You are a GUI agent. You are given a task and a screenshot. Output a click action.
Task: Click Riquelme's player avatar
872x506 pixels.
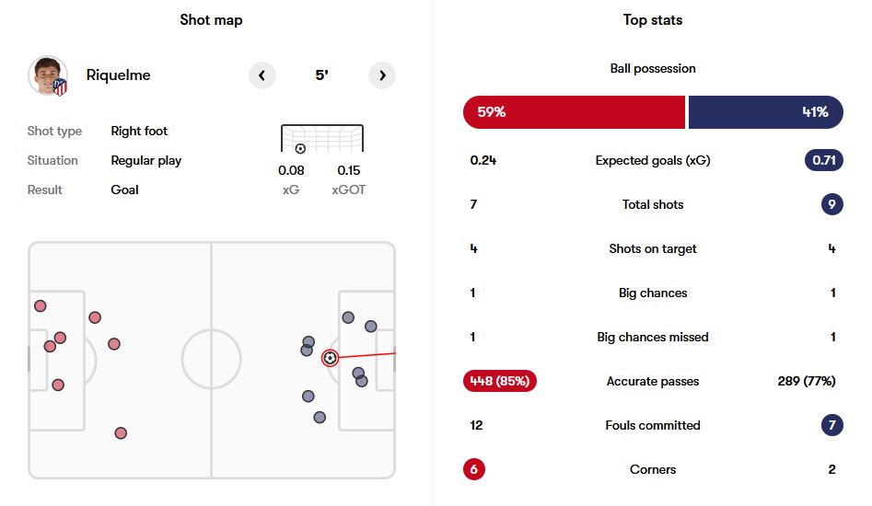(x=49, y=75)
